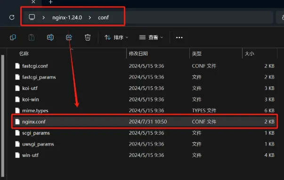This screenshot has height=180, width=284.
Task: Sort by 大小 column header
Action: pos(250,54)
